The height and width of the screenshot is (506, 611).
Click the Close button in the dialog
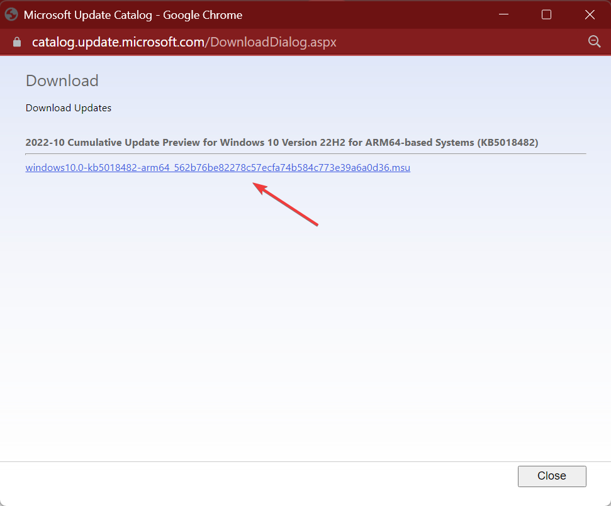[552, 476]
